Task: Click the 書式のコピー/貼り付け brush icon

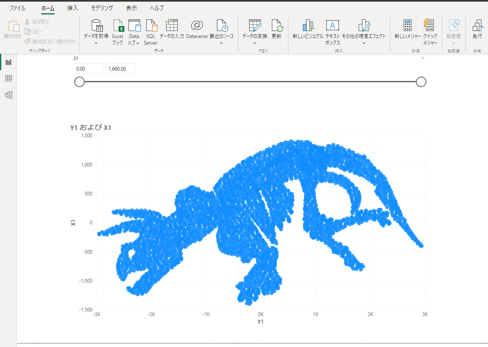Action: point(27,41)
